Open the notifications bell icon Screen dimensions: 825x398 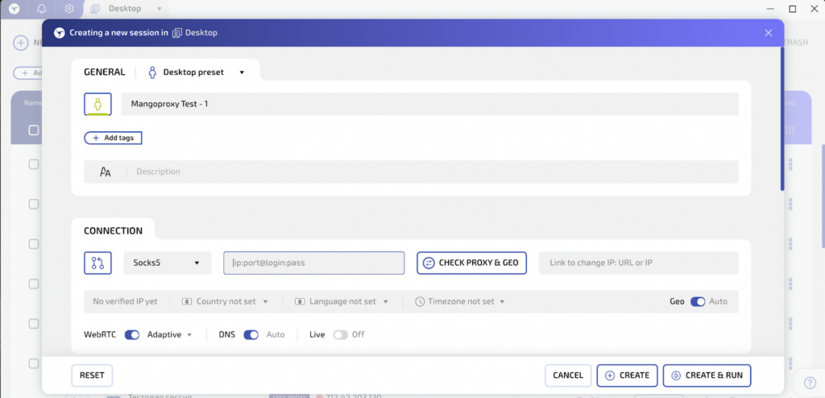pos(41,9)
